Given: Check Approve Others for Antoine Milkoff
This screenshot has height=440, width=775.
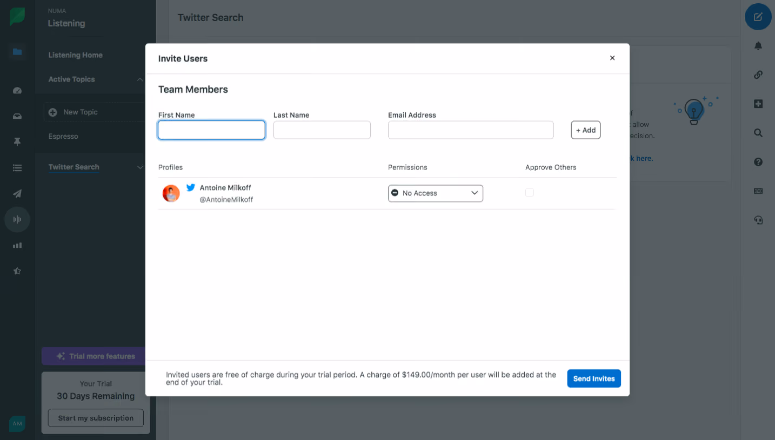Looking at the screenshot, I should [530, 193].
